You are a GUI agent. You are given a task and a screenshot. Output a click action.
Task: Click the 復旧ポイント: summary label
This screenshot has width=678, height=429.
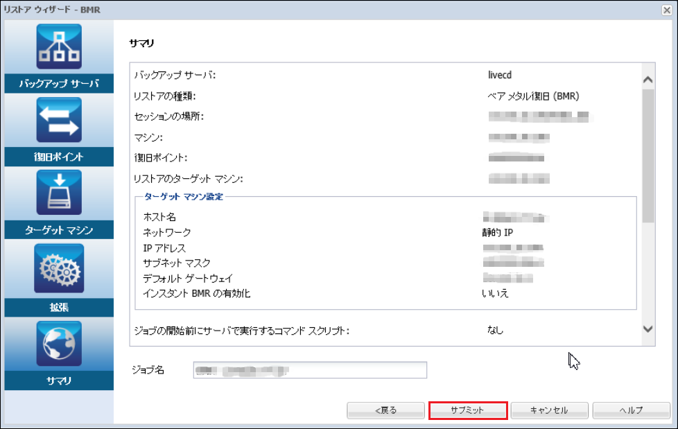pos(160,158)
